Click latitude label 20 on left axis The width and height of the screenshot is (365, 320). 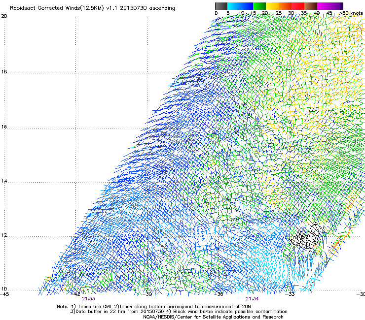point(4,16)
